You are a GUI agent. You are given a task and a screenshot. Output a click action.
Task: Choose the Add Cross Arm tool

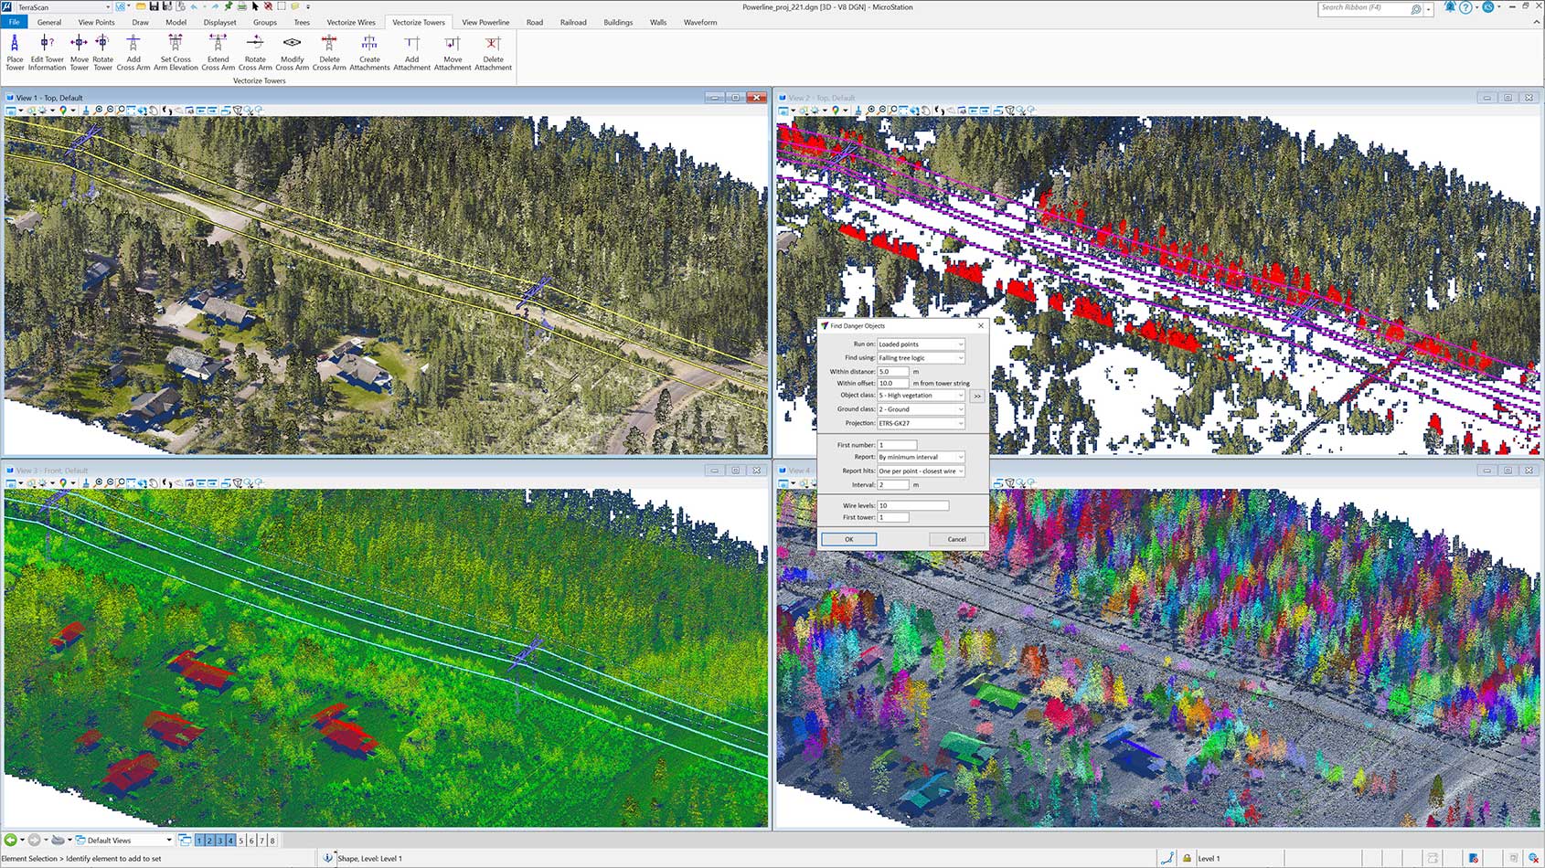pos(133,52)
